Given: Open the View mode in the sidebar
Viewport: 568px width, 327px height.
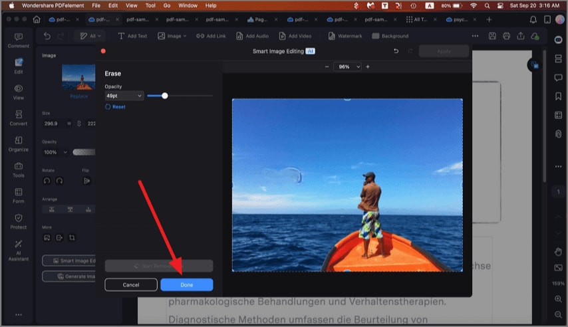Looking at the screenshot, I should click(x=19, y=92).
